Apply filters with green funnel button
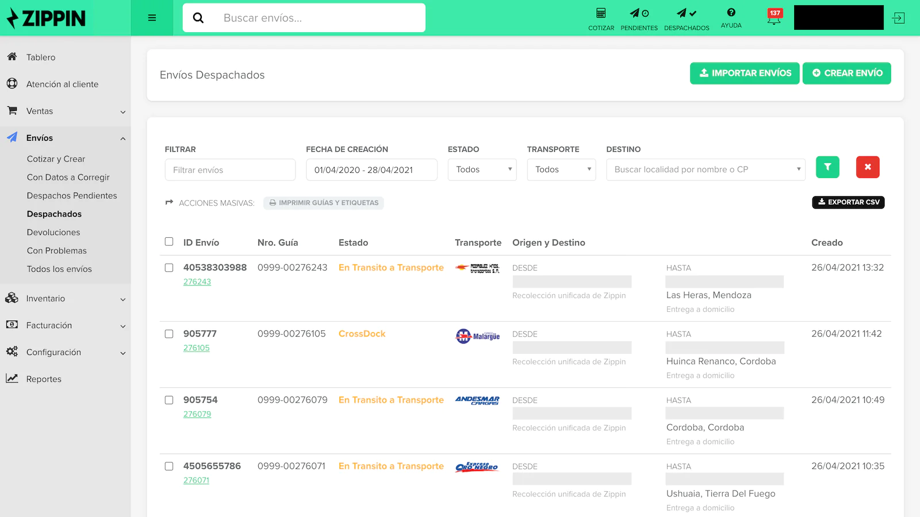 (827, 167)
